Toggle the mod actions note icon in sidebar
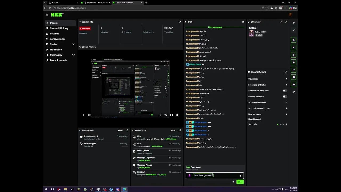The height and width of the screenshot is (192, 341). click(x=294, y=55)
